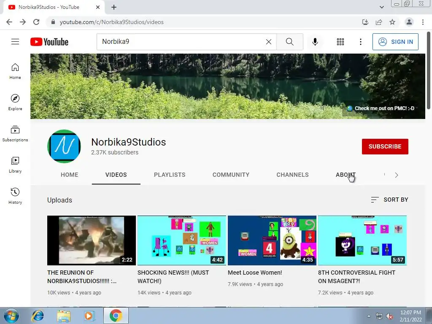Open the 'Check me out on PMC!' link

click(381, 108)
